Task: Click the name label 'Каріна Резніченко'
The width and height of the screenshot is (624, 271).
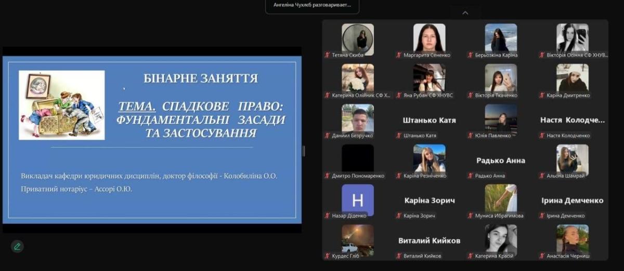Action: (x=425, y=175)
